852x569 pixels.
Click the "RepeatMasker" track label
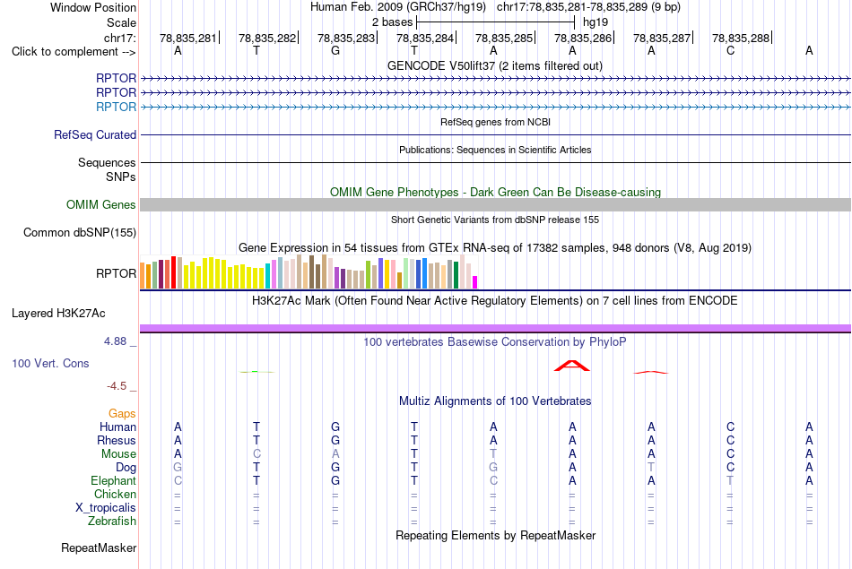(99, 547)
